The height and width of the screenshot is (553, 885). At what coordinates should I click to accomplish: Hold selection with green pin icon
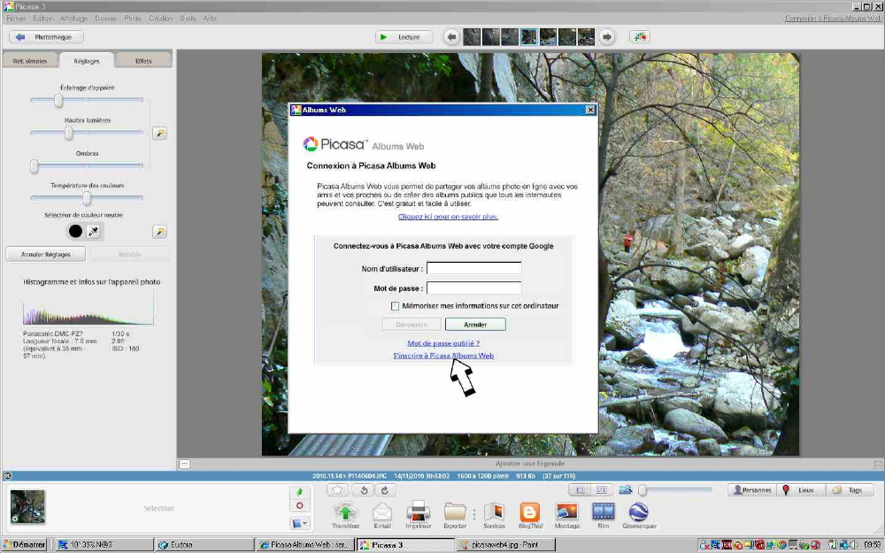point(300,492)
